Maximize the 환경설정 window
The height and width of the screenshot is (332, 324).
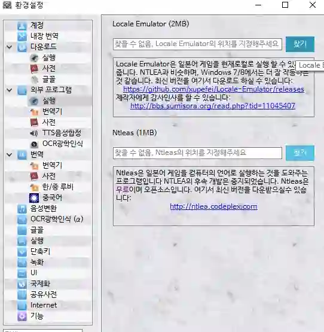(285, 5)
